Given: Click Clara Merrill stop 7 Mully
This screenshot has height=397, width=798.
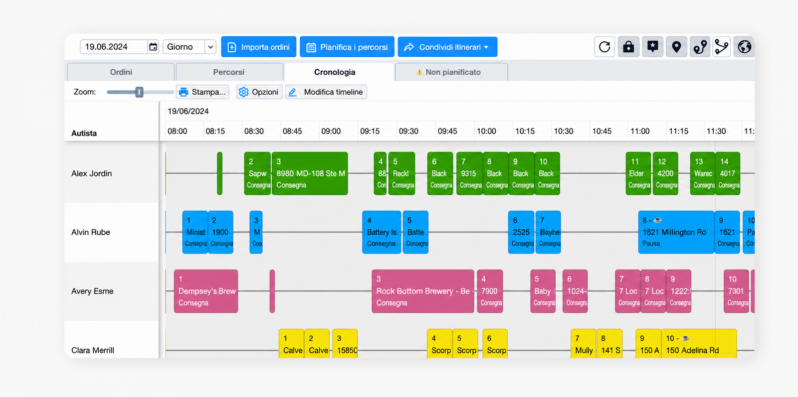Looking at the screenshot, I should tap(584, 344).
